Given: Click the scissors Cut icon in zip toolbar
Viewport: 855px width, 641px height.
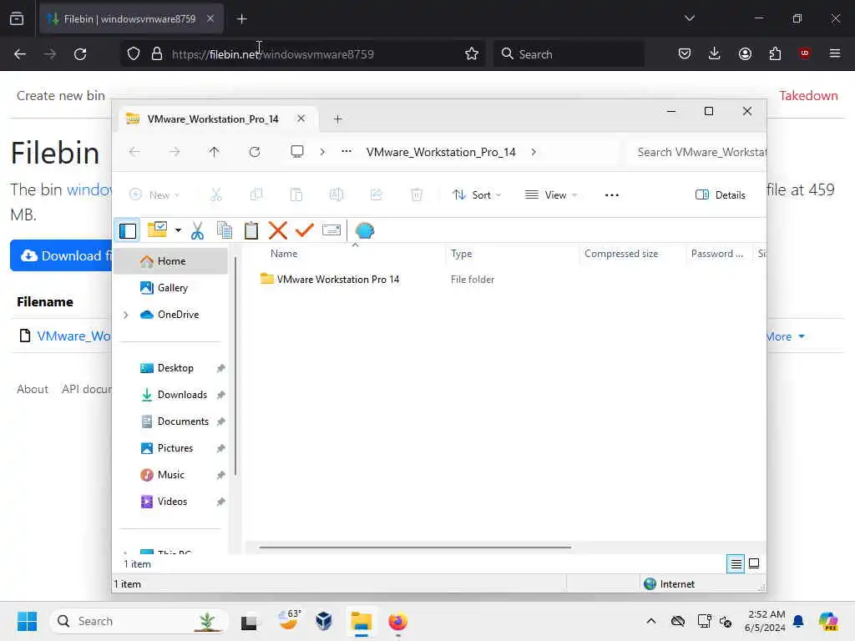Looking at the screenshot, I should (x=197, y=230).
